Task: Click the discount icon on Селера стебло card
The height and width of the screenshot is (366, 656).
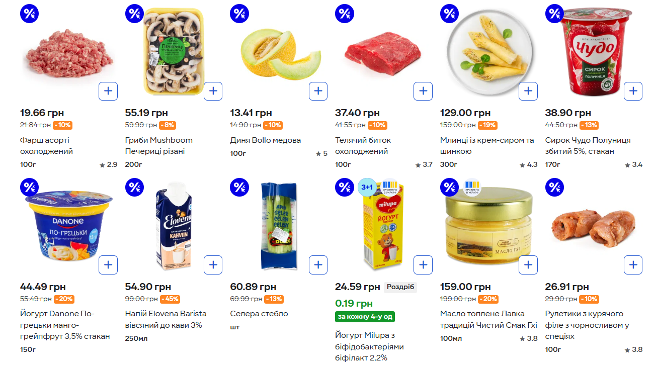Action: click(239, 187)
